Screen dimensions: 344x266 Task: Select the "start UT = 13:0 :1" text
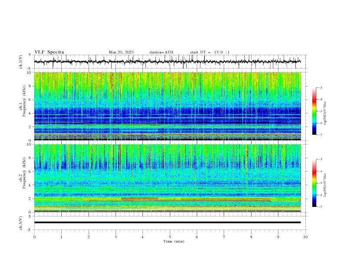[x=210, y=52]
